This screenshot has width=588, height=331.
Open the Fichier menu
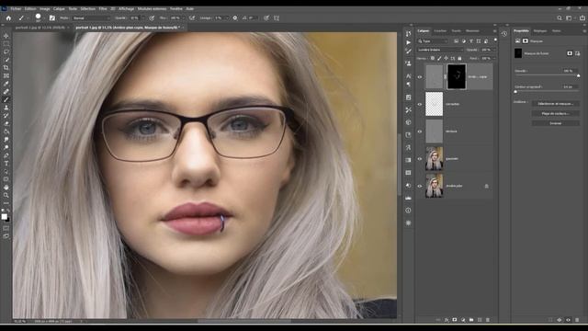tap(16, 8)
